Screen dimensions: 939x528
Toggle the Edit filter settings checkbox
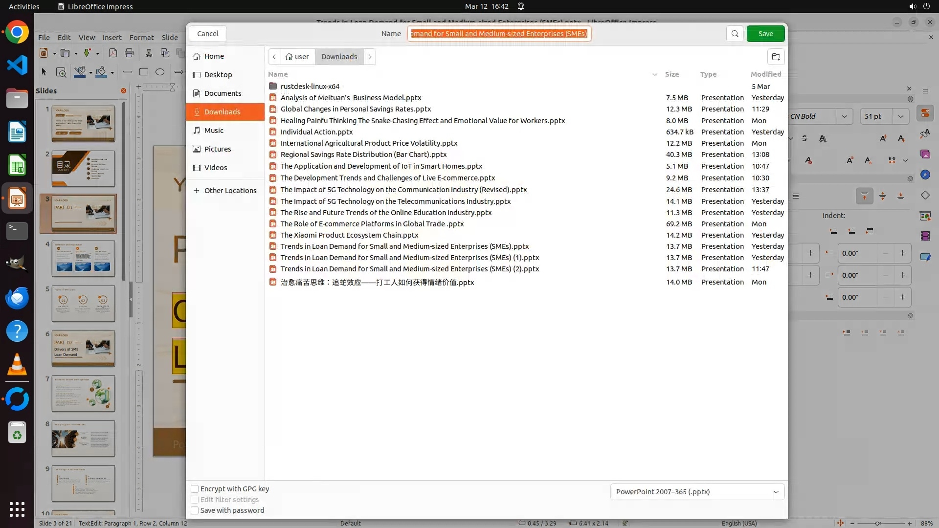(x=195, y=500)
